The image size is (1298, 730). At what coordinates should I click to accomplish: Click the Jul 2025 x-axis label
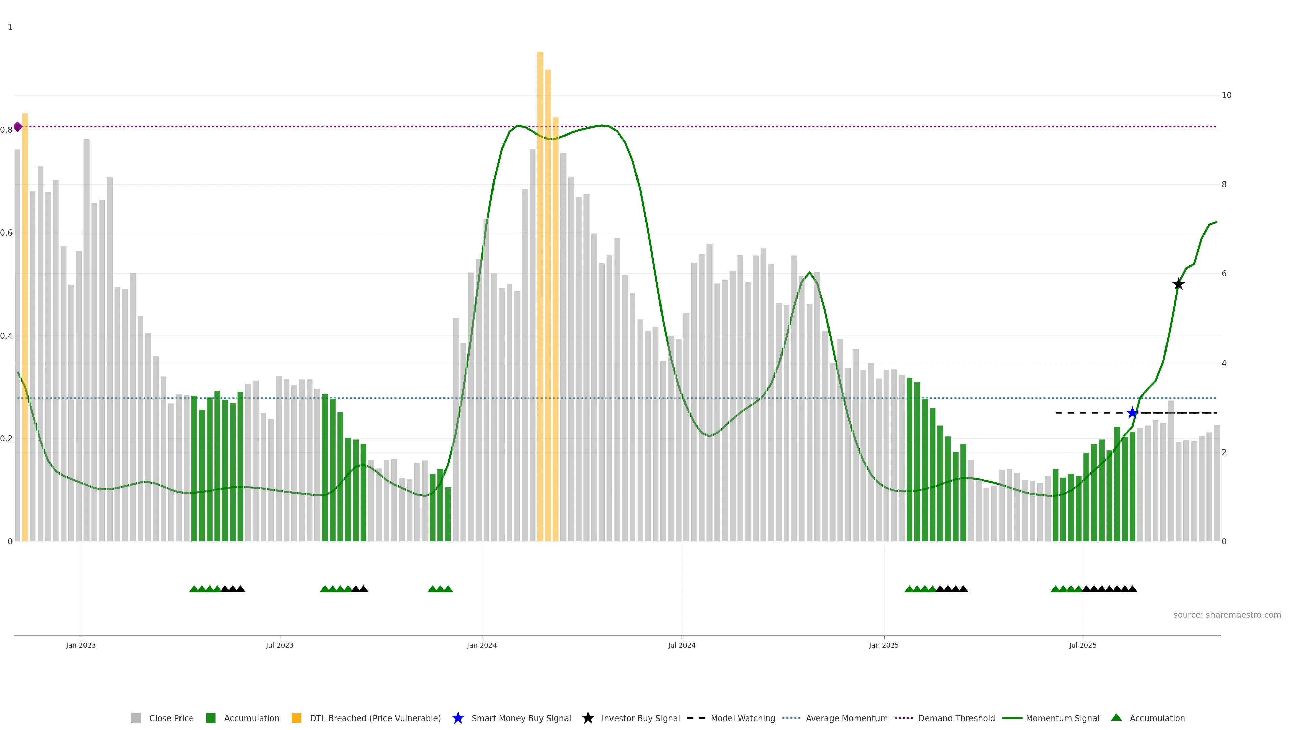(1082, 645)
